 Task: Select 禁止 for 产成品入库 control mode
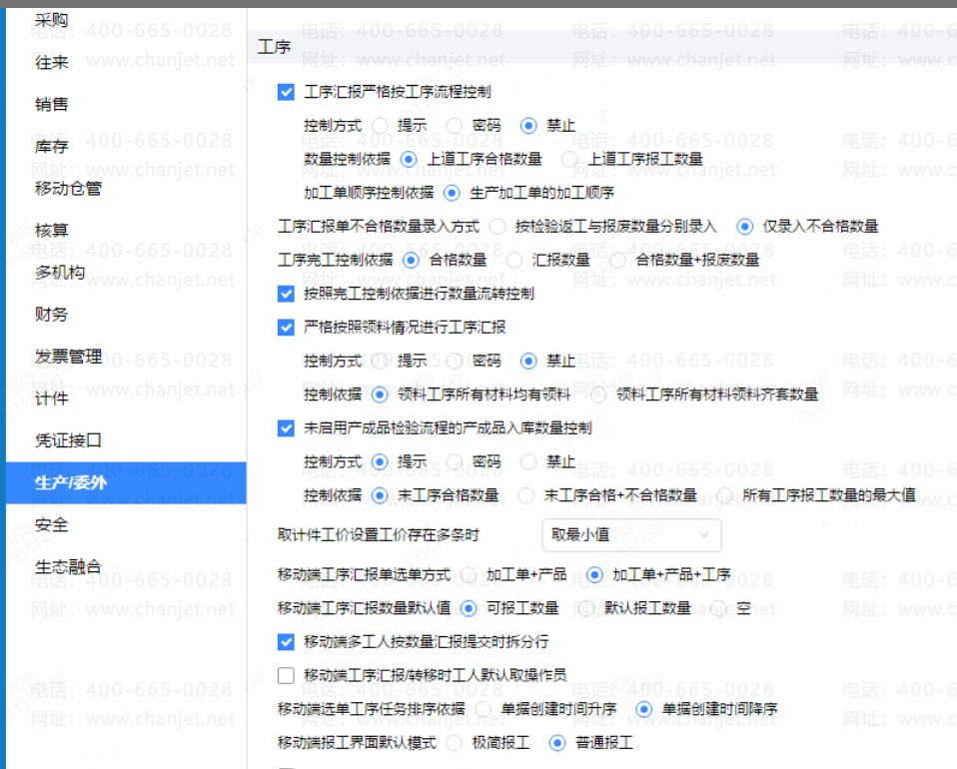(528, 462)
